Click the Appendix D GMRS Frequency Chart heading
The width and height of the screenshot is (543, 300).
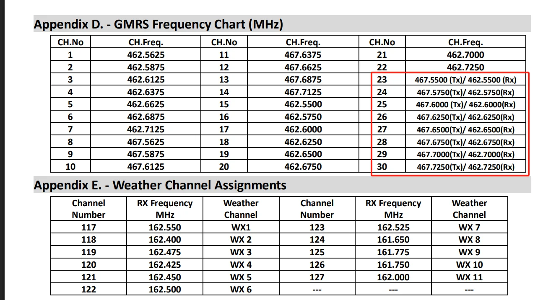pos(158,24)
